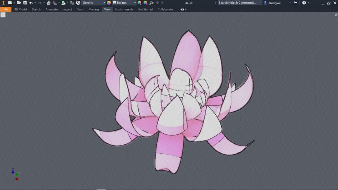Click the dradrywe user account button

(272, 3)
